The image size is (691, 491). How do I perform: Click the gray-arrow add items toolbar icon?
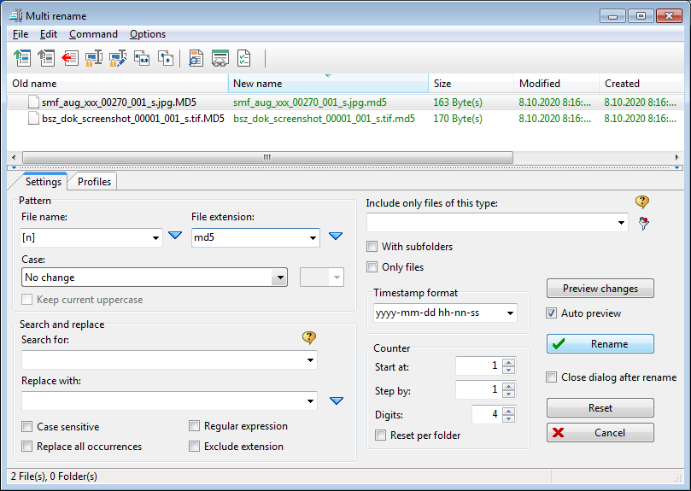[46, 58]
